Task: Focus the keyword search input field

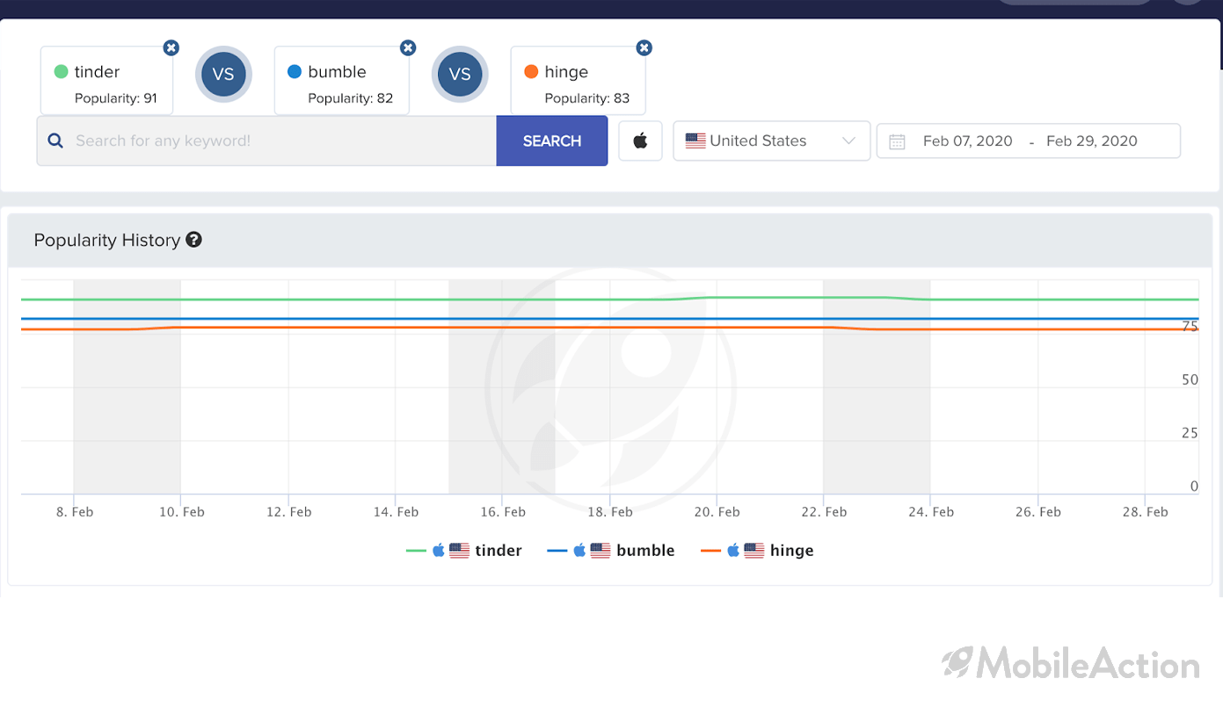Action: click(x=266, y=141)
